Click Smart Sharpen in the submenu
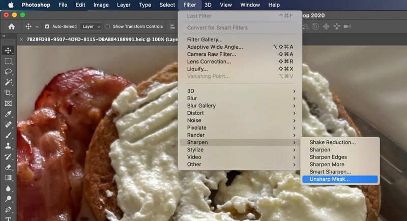The height and width of the screenshot is (221, 407). [x=330, y=172]
